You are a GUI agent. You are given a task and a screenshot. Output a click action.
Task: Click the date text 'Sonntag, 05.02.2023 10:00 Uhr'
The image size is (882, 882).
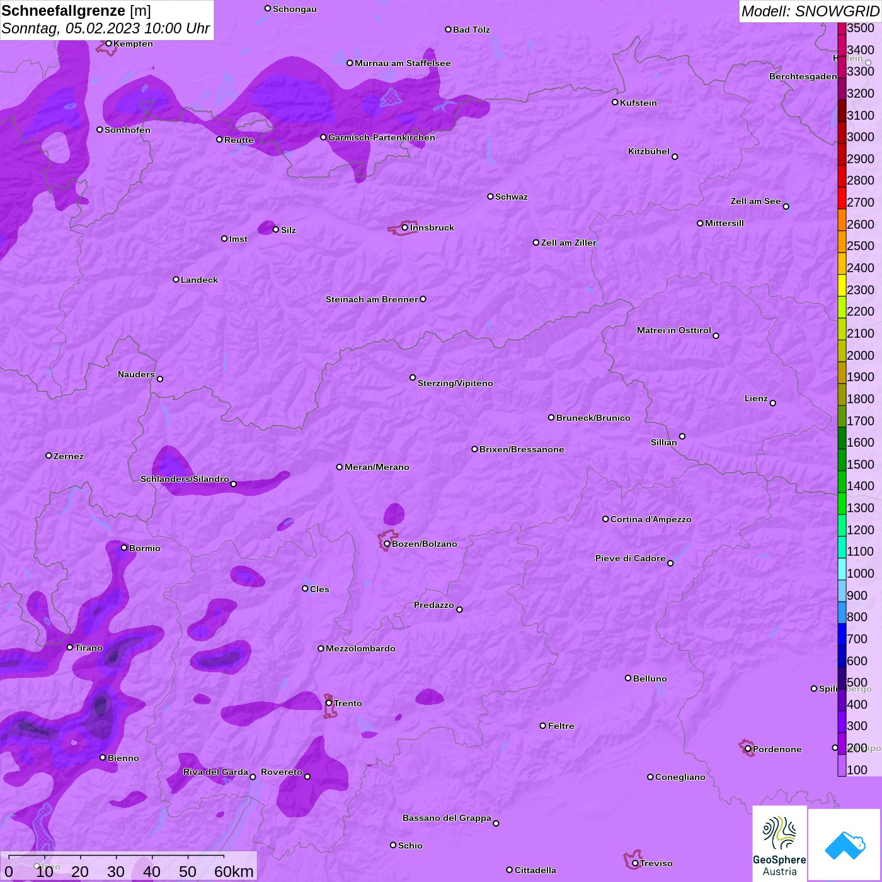click(x=106, y=28)
